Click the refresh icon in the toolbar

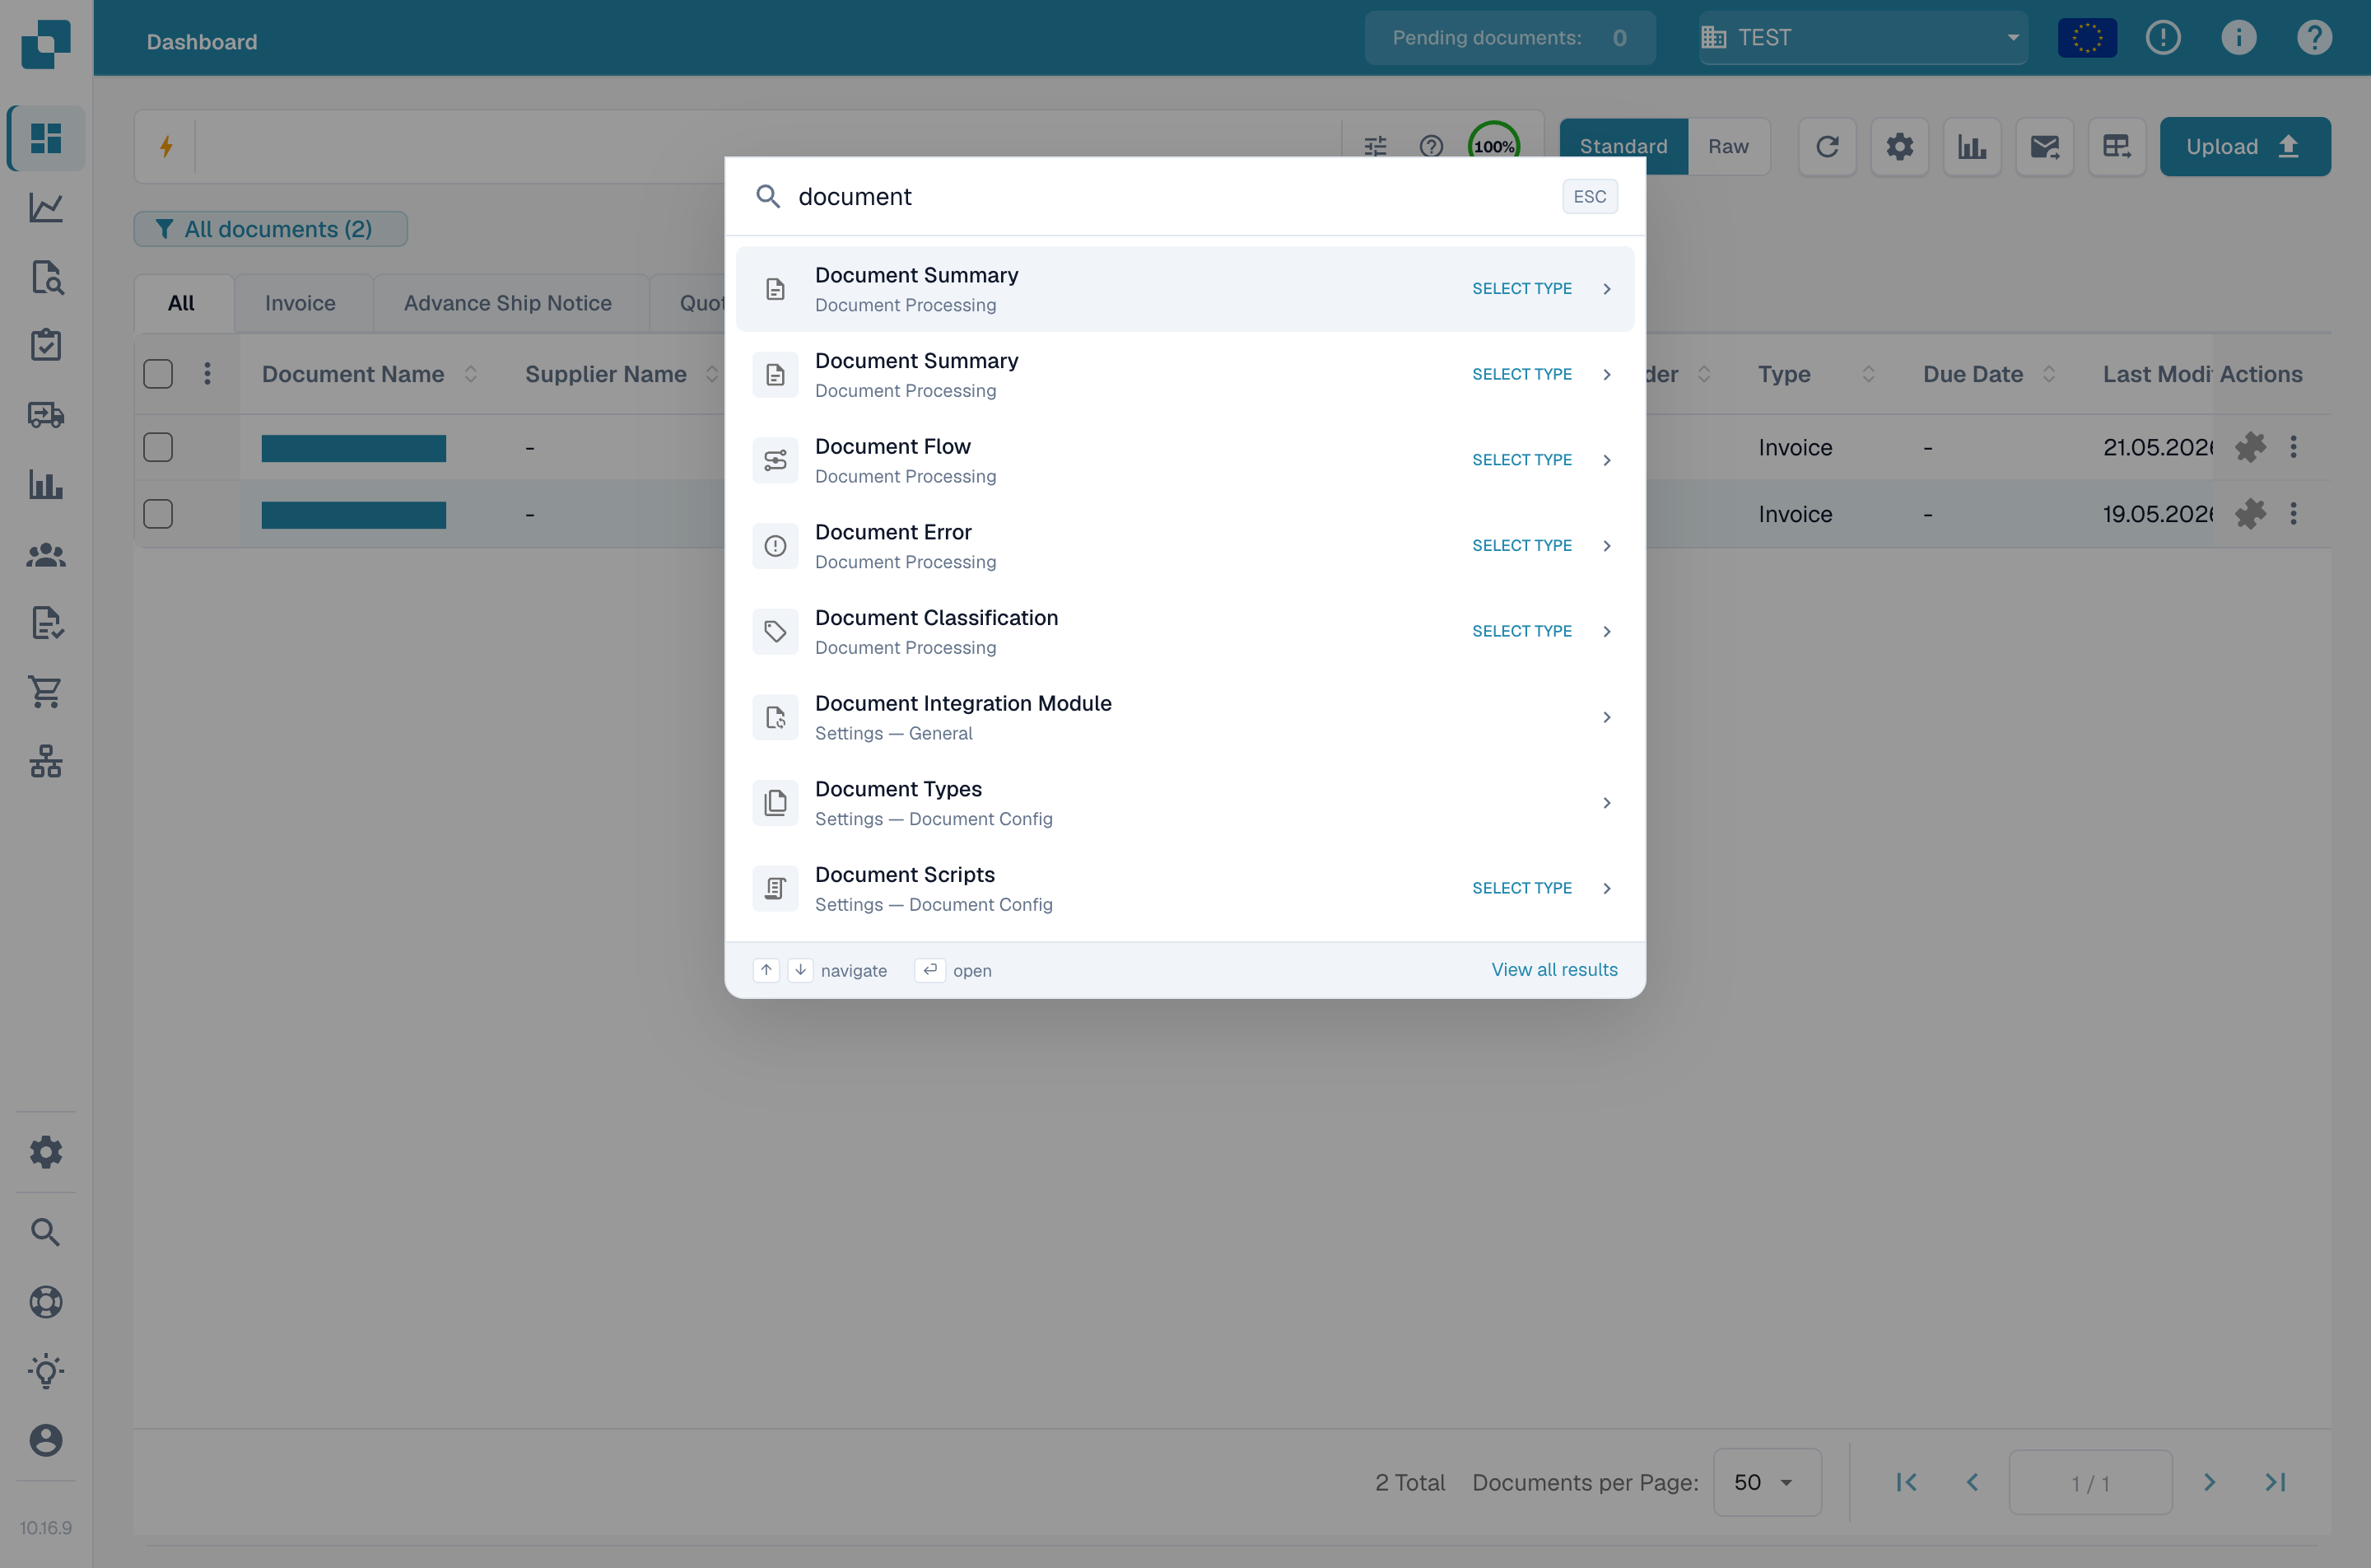(1827, 147)
